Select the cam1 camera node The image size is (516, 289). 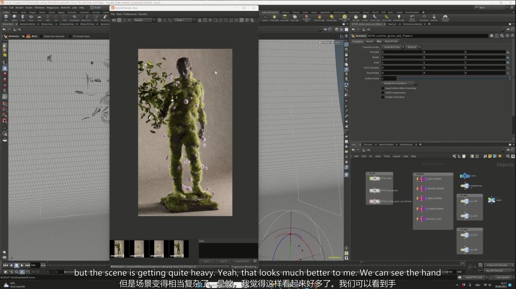point(465,176)
